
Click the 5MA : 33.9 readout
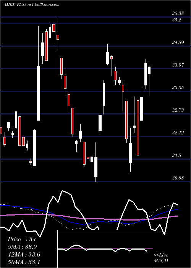[x=22, y=247]
